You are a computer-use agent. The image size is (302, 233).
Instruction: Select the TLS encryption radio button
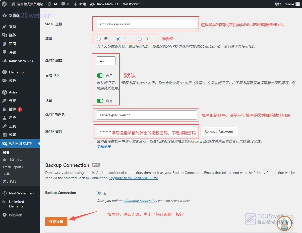[140, 39]
